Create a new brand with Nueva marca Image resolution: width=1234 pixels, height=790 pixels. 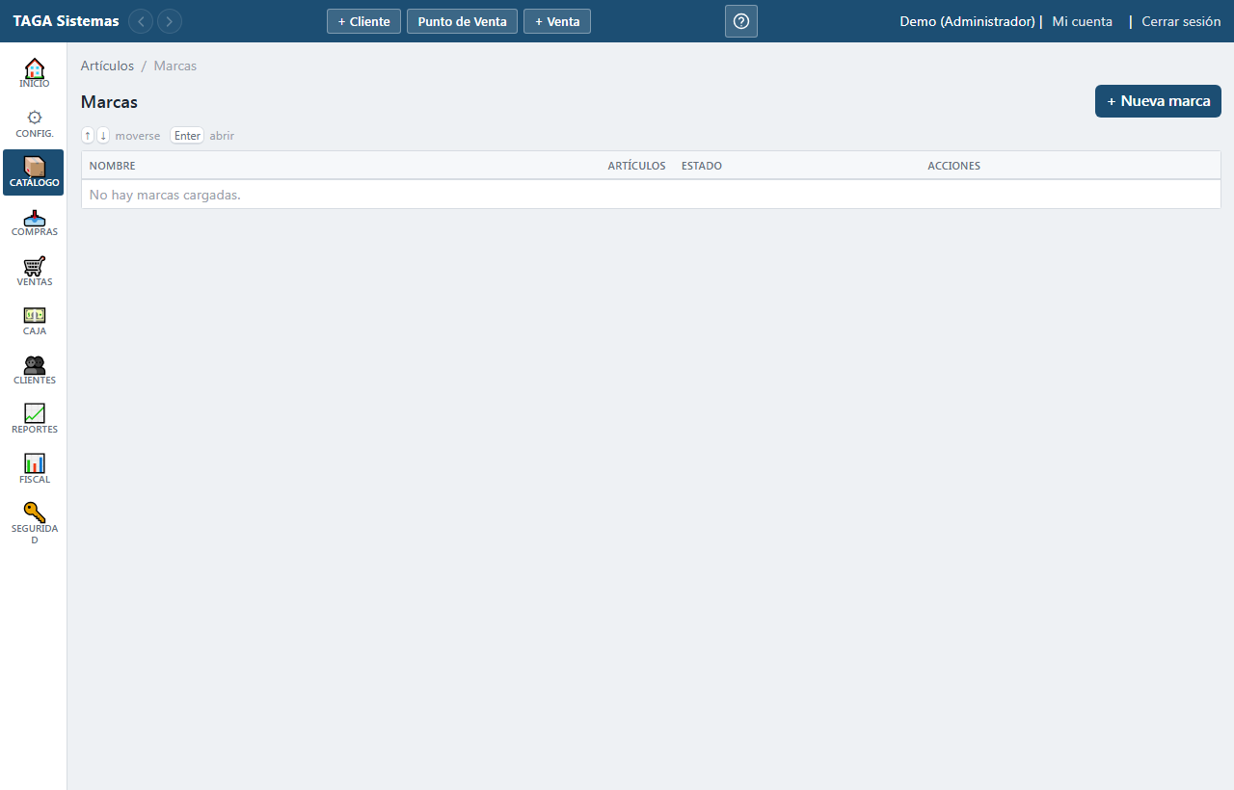click(x=1158, y=101)
